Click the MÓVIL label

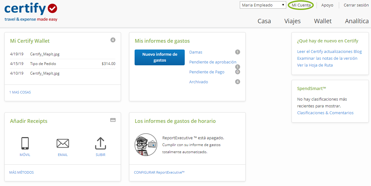pyautogui.click(x=25, y=155)
